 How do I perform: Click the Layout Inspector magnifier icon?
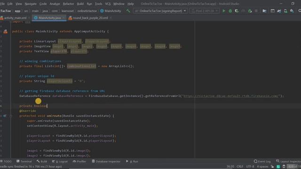[x=278, y=161]
